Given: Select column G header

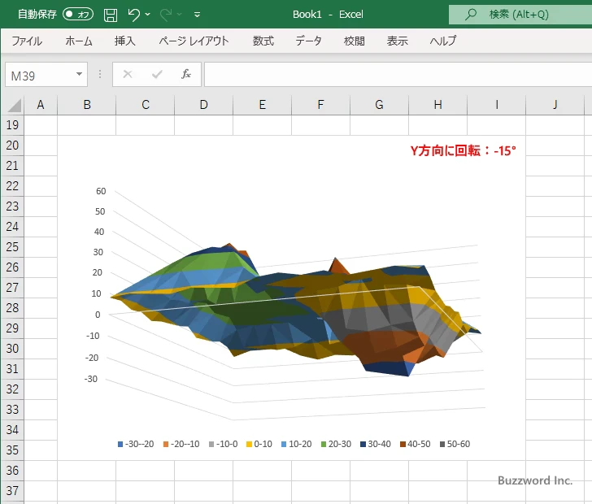Looking at the screenshot, I should coord(379,105).
